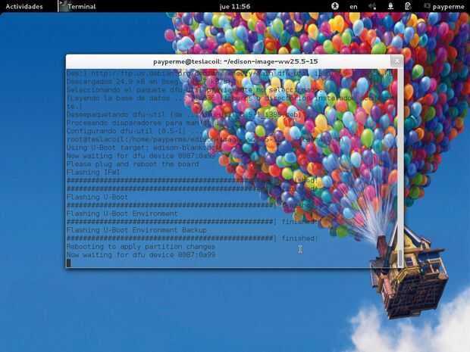This screenshot has height=352, width=470.
Task: Close the terminal window
Action: click(x=396, y=61)
